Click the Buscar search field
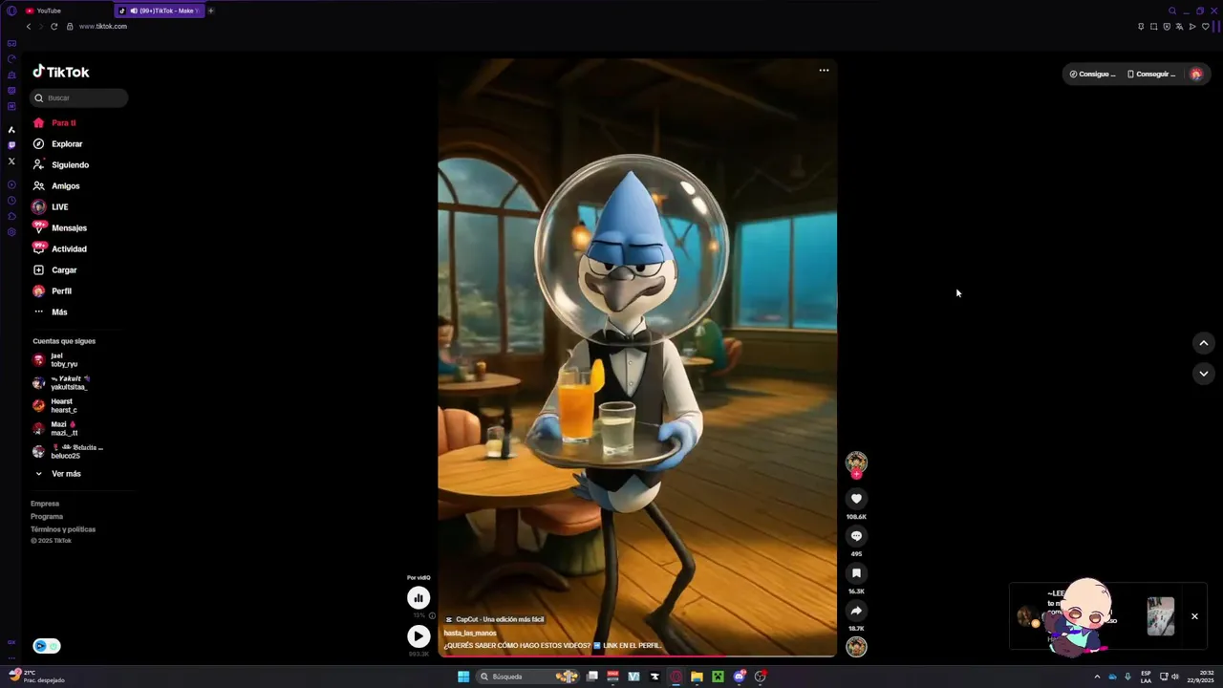 [x=78, y=97]
